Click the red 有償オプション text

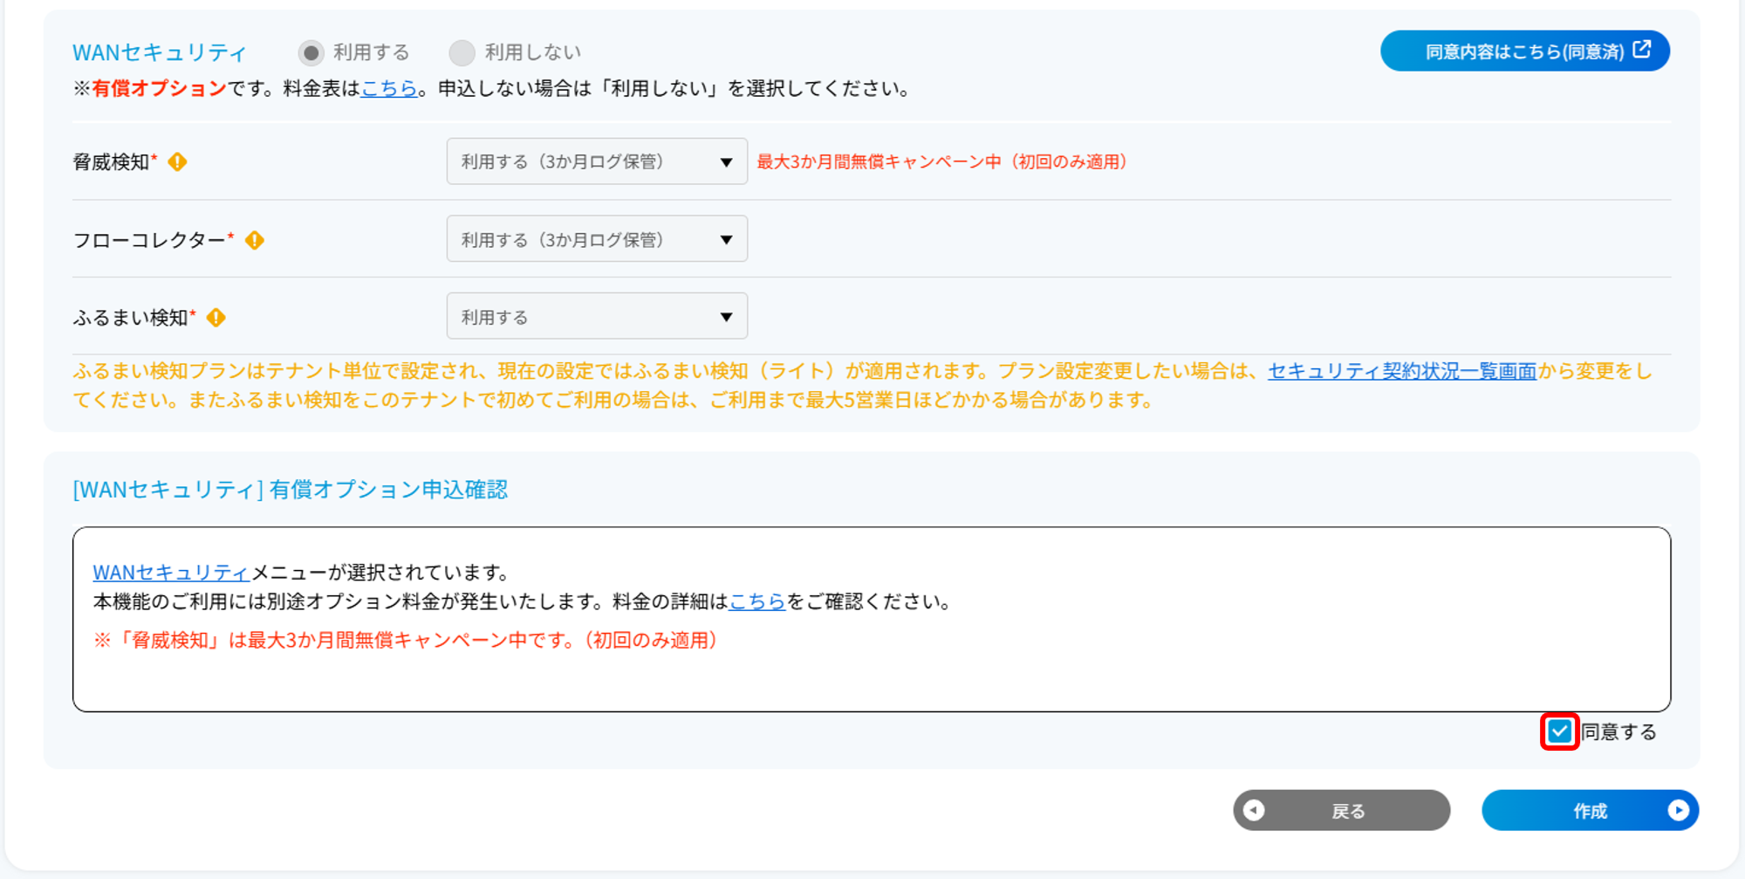click(x=159, y=88)
